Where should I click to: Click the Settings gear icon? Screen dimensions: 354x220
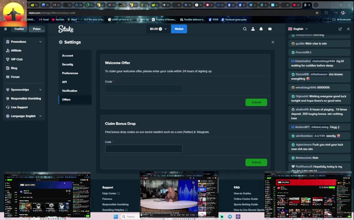(x=61, y=42)
